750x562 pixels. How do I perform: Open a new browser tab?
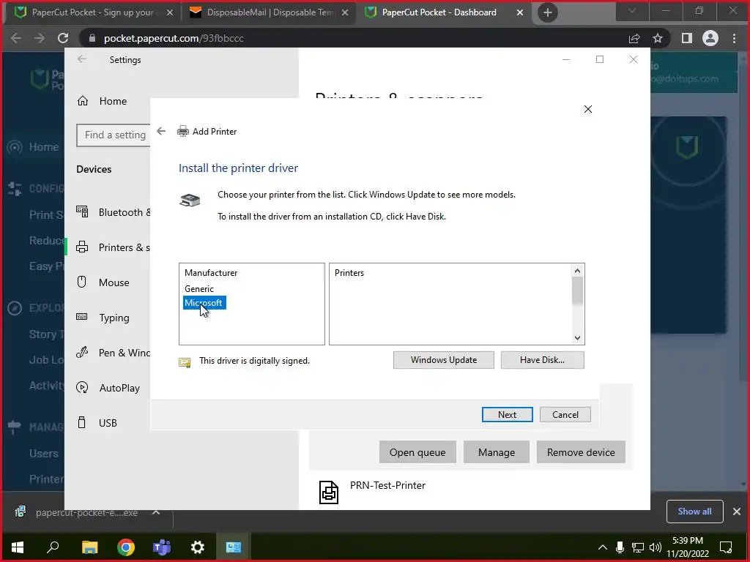(548, 12)
